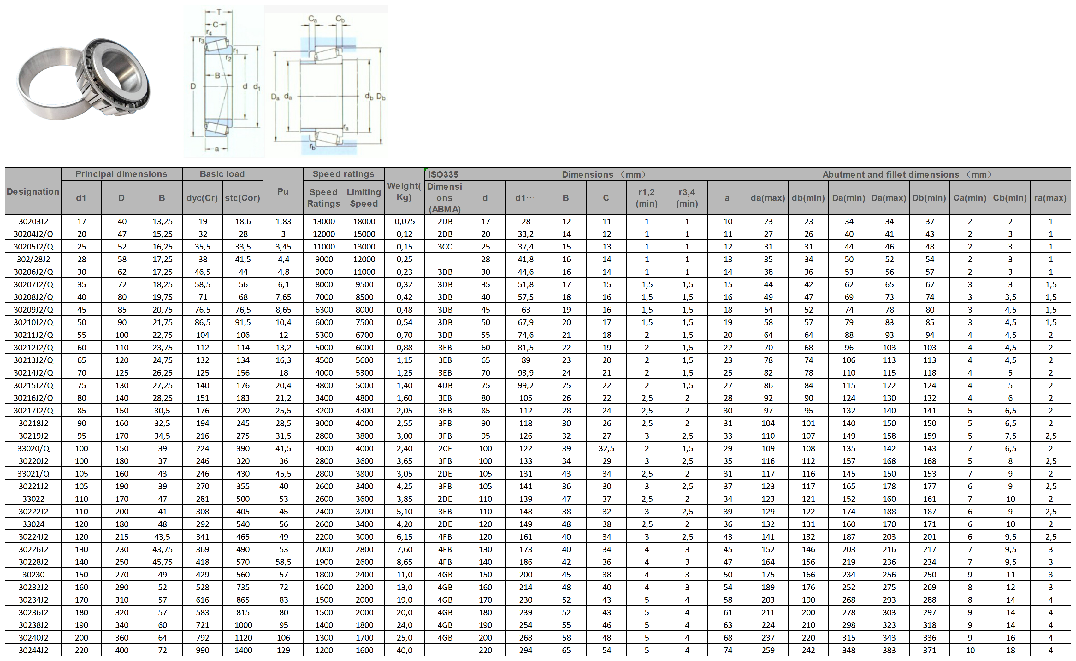Click the r1,2 (min) column header
The height and width of the screenshot is (661, 1076).
[647, 198]
